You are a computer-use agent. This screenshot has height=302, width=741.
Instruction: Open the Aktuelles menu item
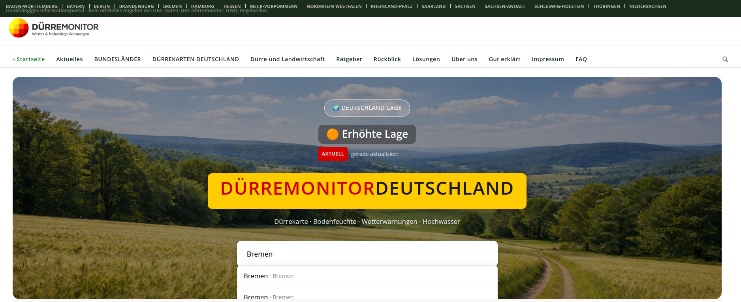click(x=70, y=59)
